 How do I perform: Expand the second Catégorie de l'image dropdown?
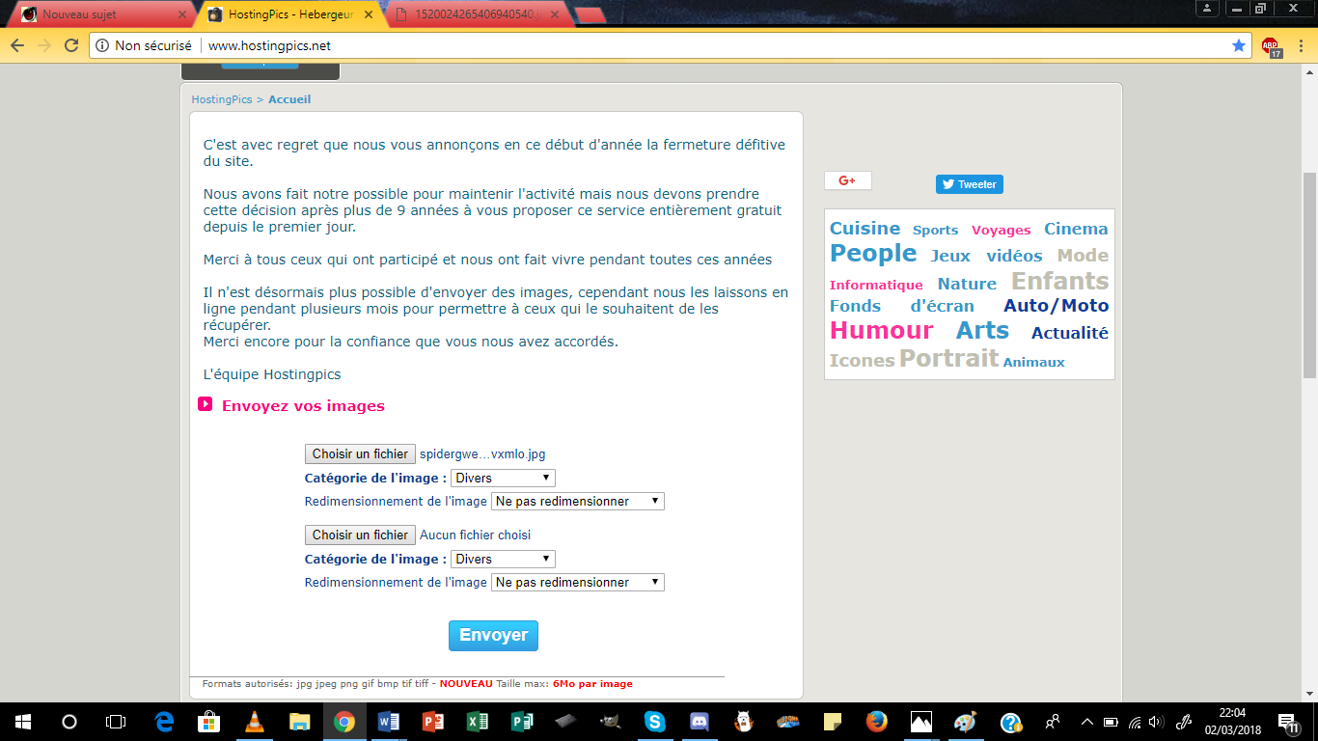coord(503,560)
